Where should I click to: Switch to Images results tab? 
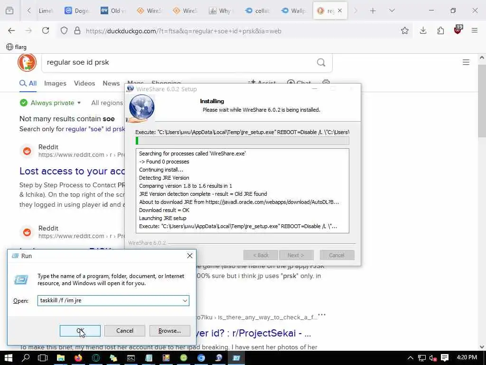pyautogui.click(x=55, y=84)
